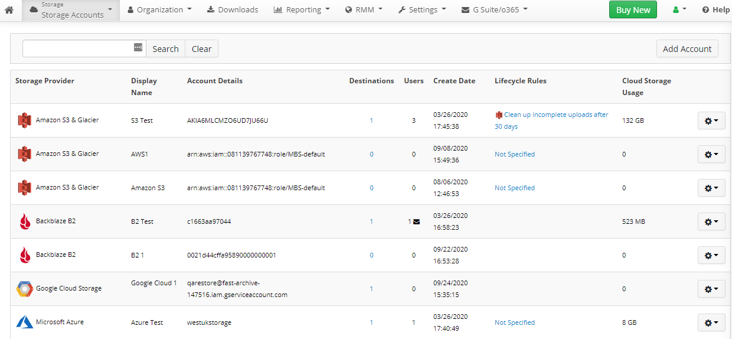Viewport: 732px width, 339px height.
Task: Open 'Clean up incomplete uploads' lifecycle rule link
Action: coord(551,120)
